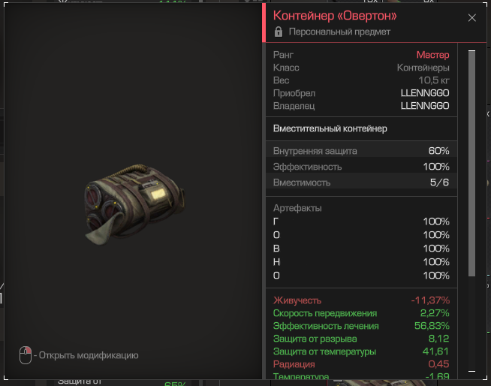Click the mouse icon for Открыть модификацию
The width and height of the screenshot is (491, 386).
pos(26,355)
